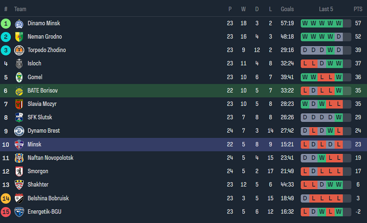Click the Slavia Mozyr shield icon

[x=19, y=104]
